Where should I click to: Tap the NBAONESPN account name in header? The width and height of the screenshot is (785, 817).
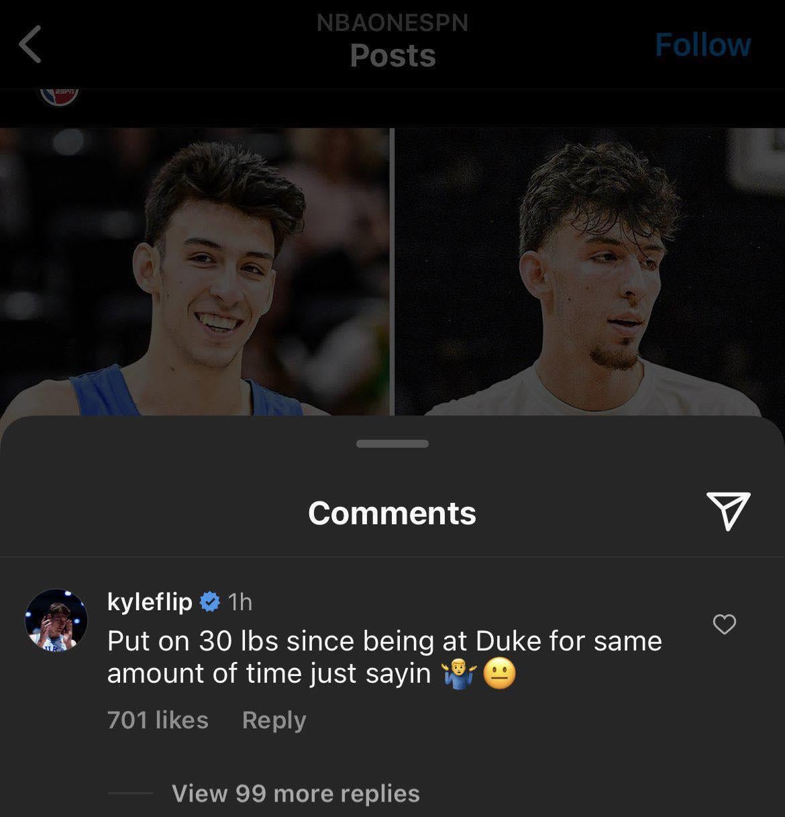point(392,22)
